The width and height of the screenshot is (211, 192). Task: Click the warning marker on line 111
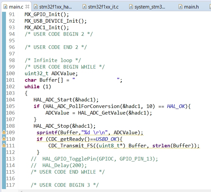point(4,146)
